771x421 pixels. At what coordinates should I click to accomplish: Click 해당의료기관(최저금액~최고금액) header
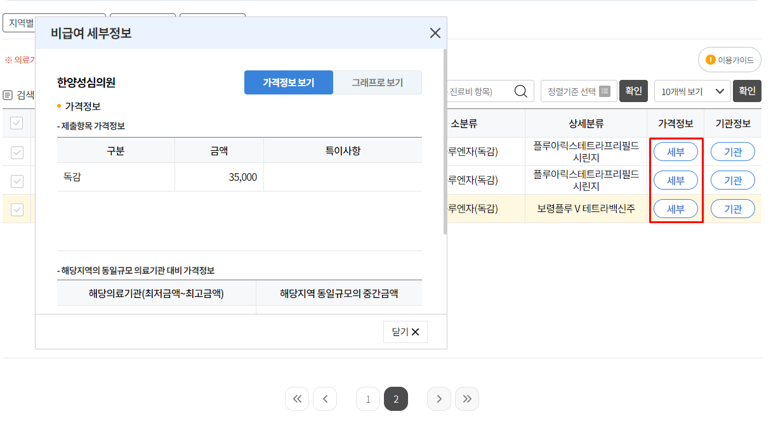coord(156,293)
